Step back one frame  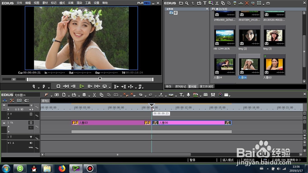(x=73, y=86)
